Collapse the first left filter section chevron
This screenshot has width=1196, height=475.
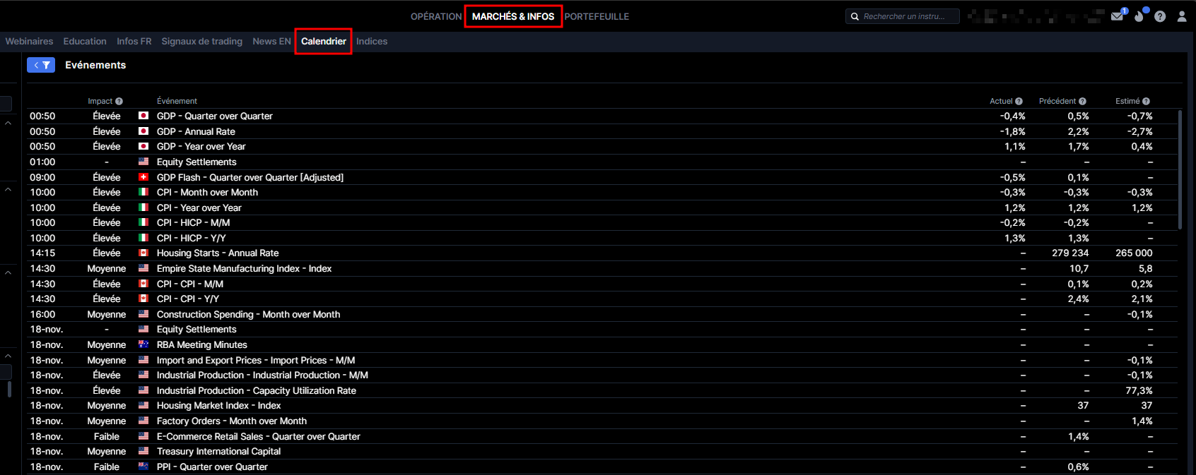tap(8, 124)
